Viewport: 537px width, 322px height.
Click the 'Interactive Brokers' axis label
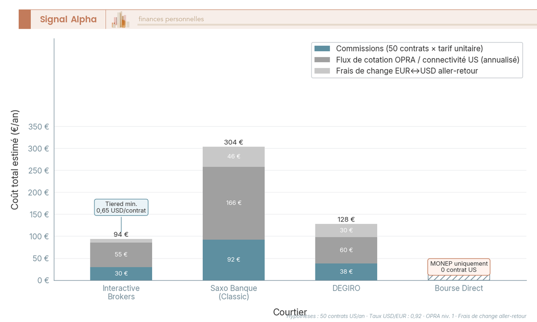point(121,293)
